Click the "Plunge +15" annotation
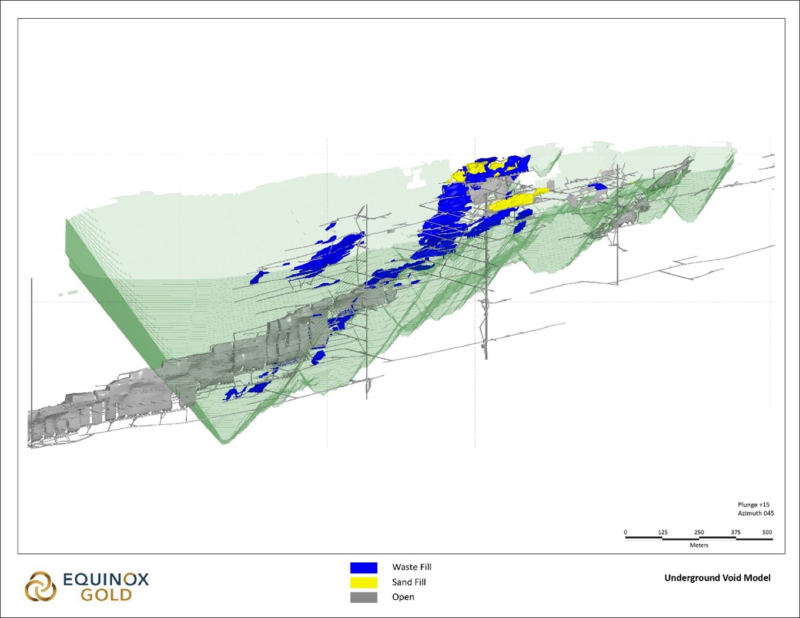The image size is (800, 618). point(754,505)
